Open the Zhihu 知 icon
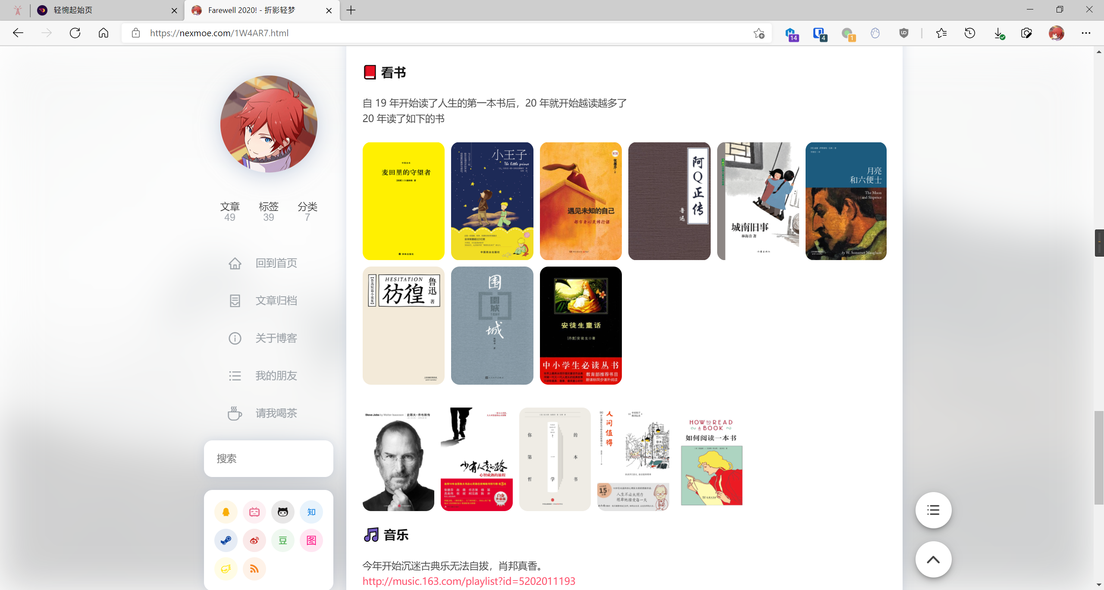Viewport: 1104px width, 590px height. (311, 512)
